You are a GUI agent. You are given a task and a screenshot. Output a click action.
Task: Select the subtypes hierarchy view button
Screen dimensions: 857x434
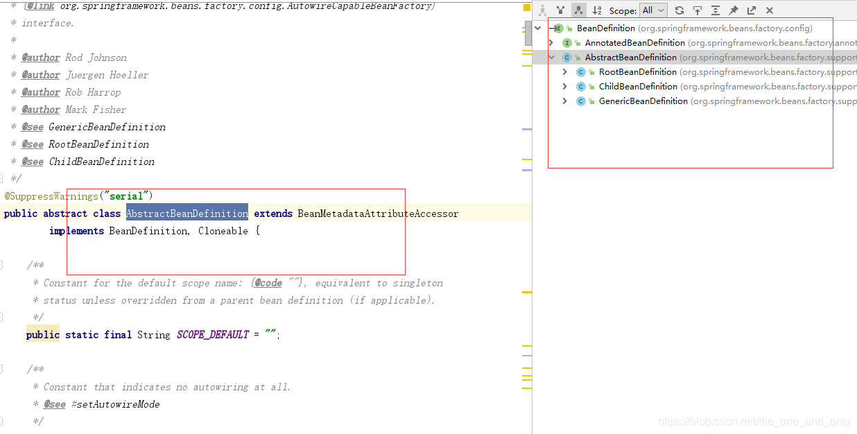(578, 10)
